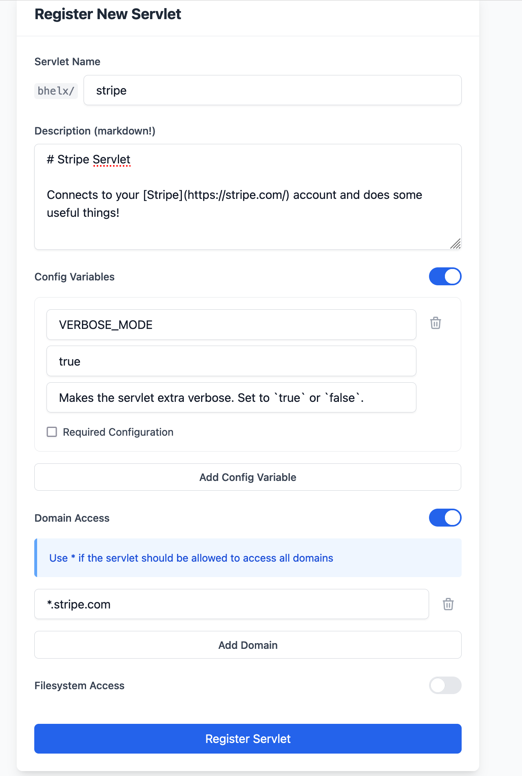Delete the VERBOSE_MODE config variable
The image size is (522, 776).
(435, 323)
